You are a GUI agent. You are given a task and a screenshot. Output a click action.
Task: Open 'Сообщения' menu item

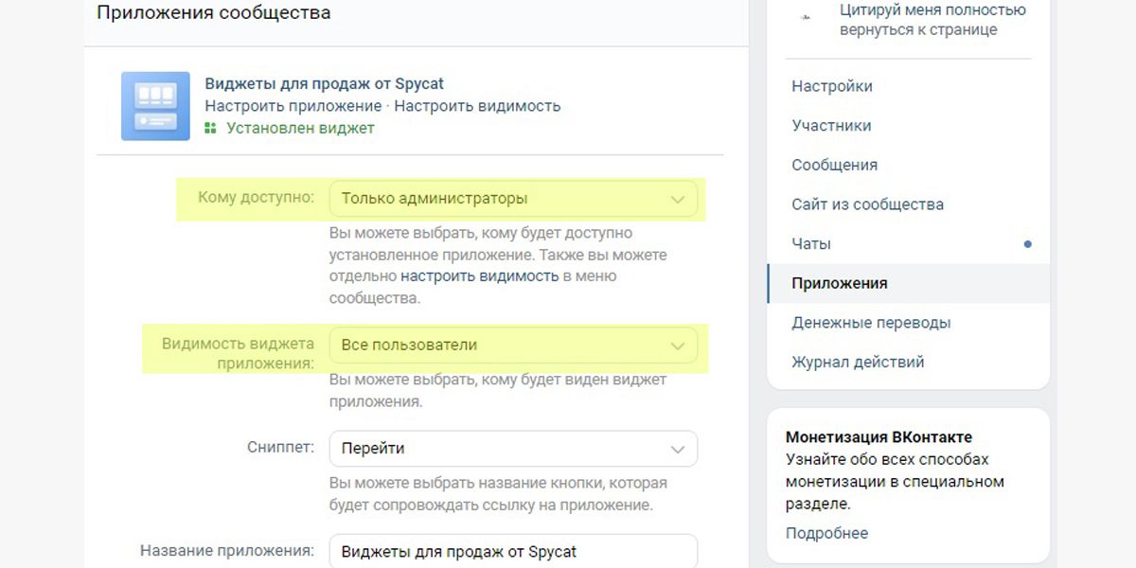[x=834, y=165]
